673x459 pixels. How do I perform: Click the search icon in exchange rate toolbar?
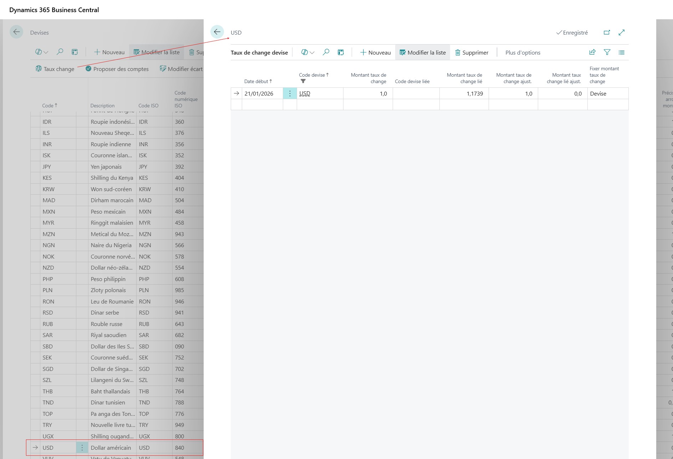326,52
